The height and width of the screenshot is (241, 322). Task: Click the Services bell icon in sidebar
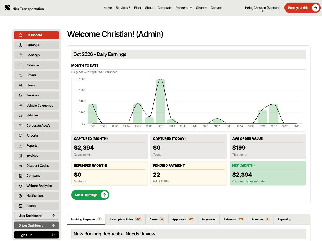click(x=20, y=95)
